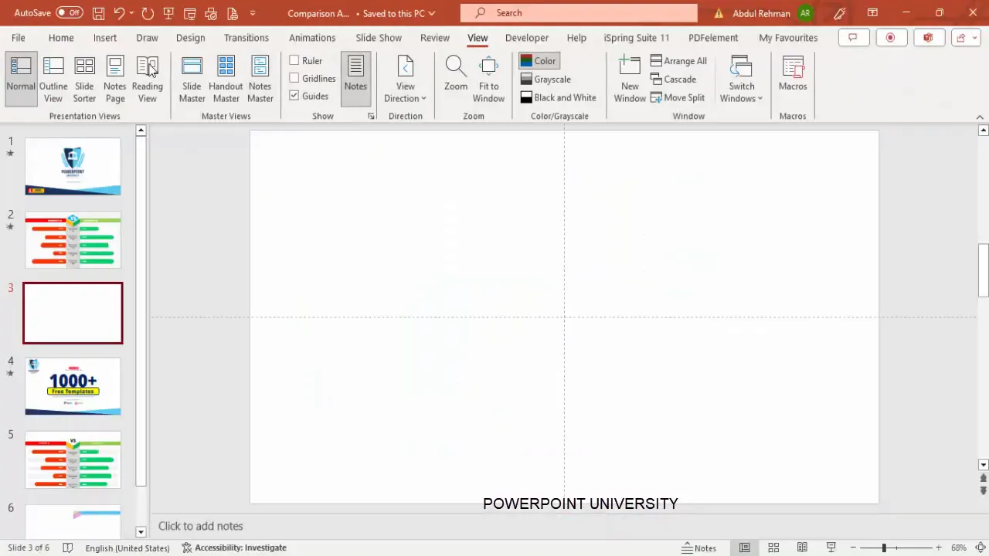Collapse the ribbon with the chevron
The width and height of the screenshot is (989, 556).
[x=980, y=117]
